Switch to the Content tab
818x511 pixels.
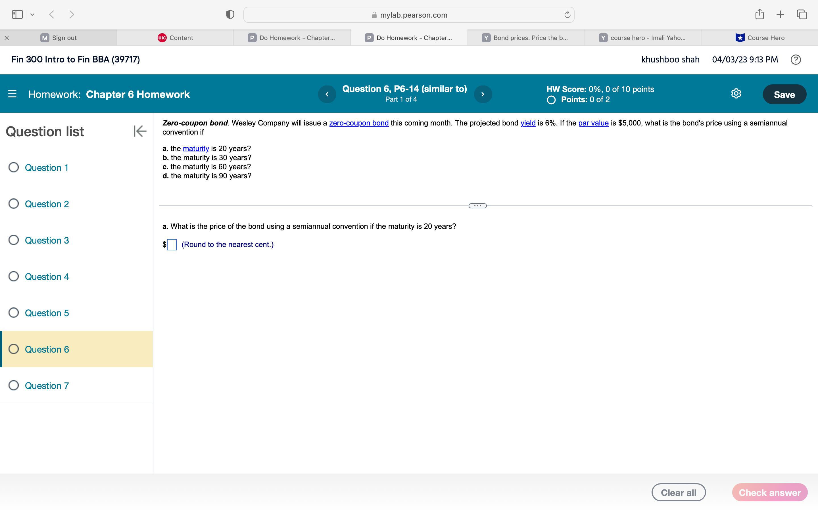click(176, 37)
